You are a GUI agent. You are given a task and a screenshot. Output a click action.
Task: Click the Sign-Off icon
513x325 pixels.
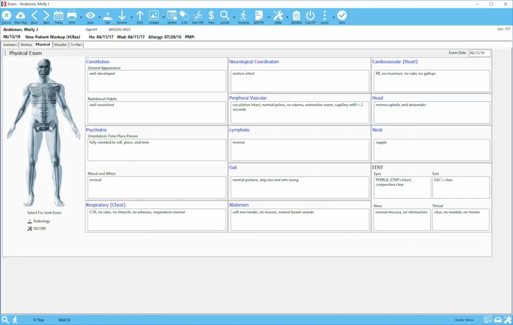coord(197,17)
